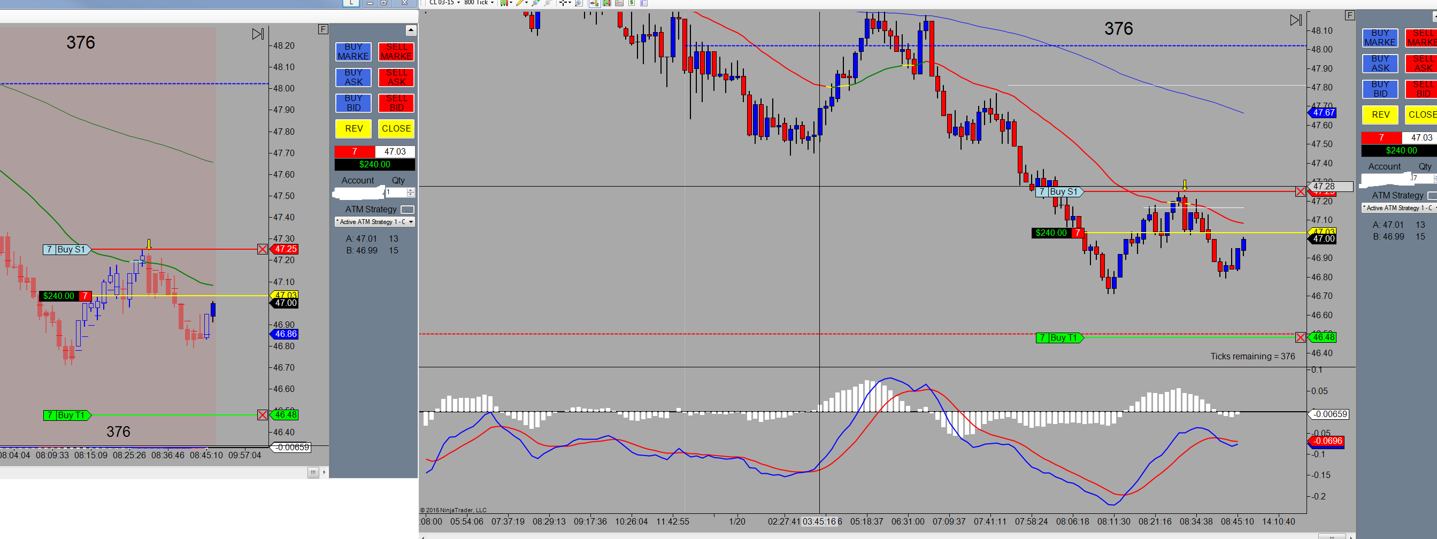
Task: Select the pencil drawing tools icon
Action: 520,2
